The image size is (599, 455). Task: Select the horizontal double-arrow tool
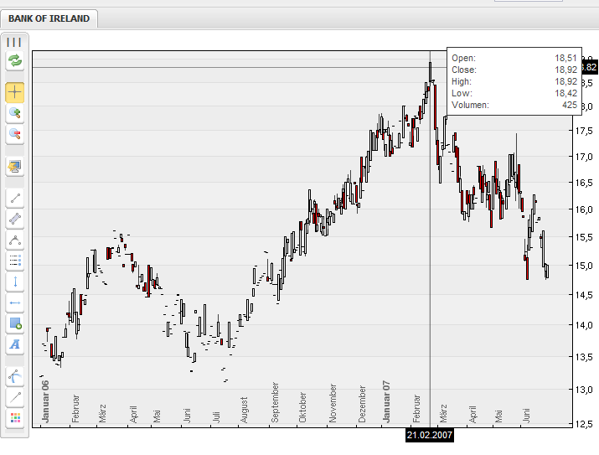click(15, 303)
